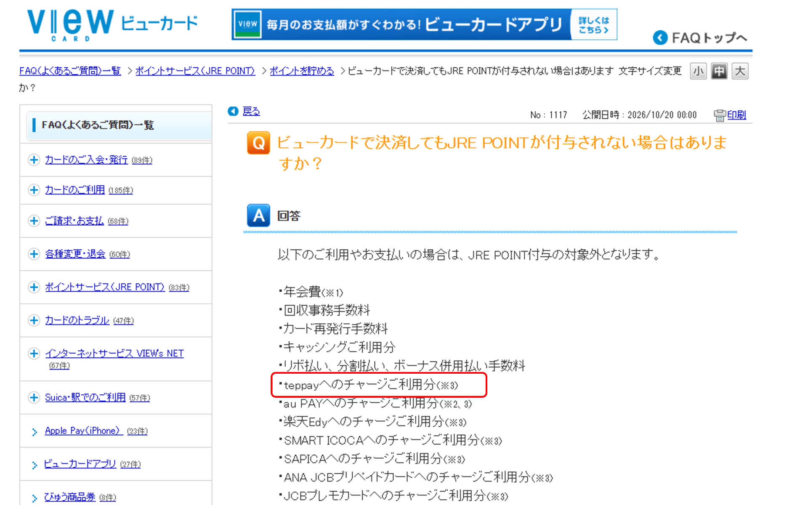
Task: Click the orange Q question icon
Action: point(258,143)
